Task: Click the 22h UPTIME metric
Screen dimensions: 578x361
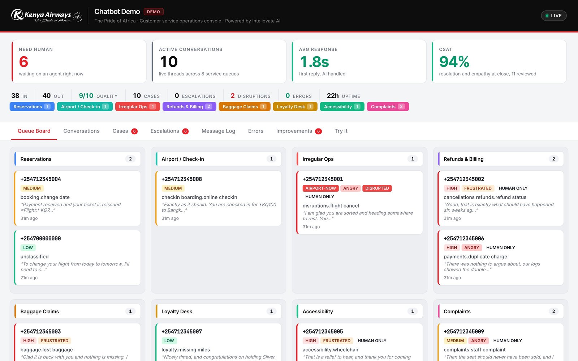Action: click(343, 96)
